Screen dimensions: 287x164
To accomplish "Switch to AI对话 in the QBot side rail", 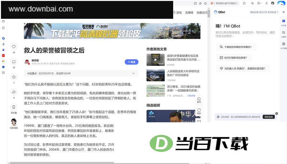I will click(284, 23).
